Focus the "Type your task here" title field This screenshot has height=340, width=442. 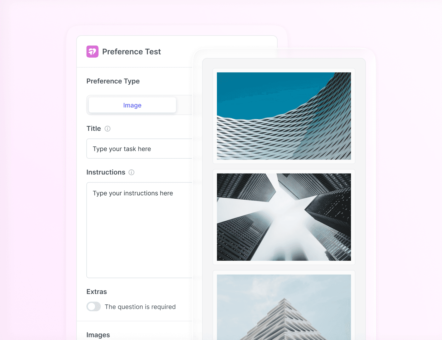pos(139,149)
